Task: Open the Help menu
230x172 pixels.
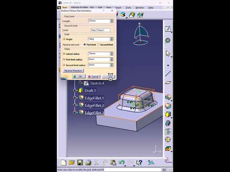Action: coord(151,8)
